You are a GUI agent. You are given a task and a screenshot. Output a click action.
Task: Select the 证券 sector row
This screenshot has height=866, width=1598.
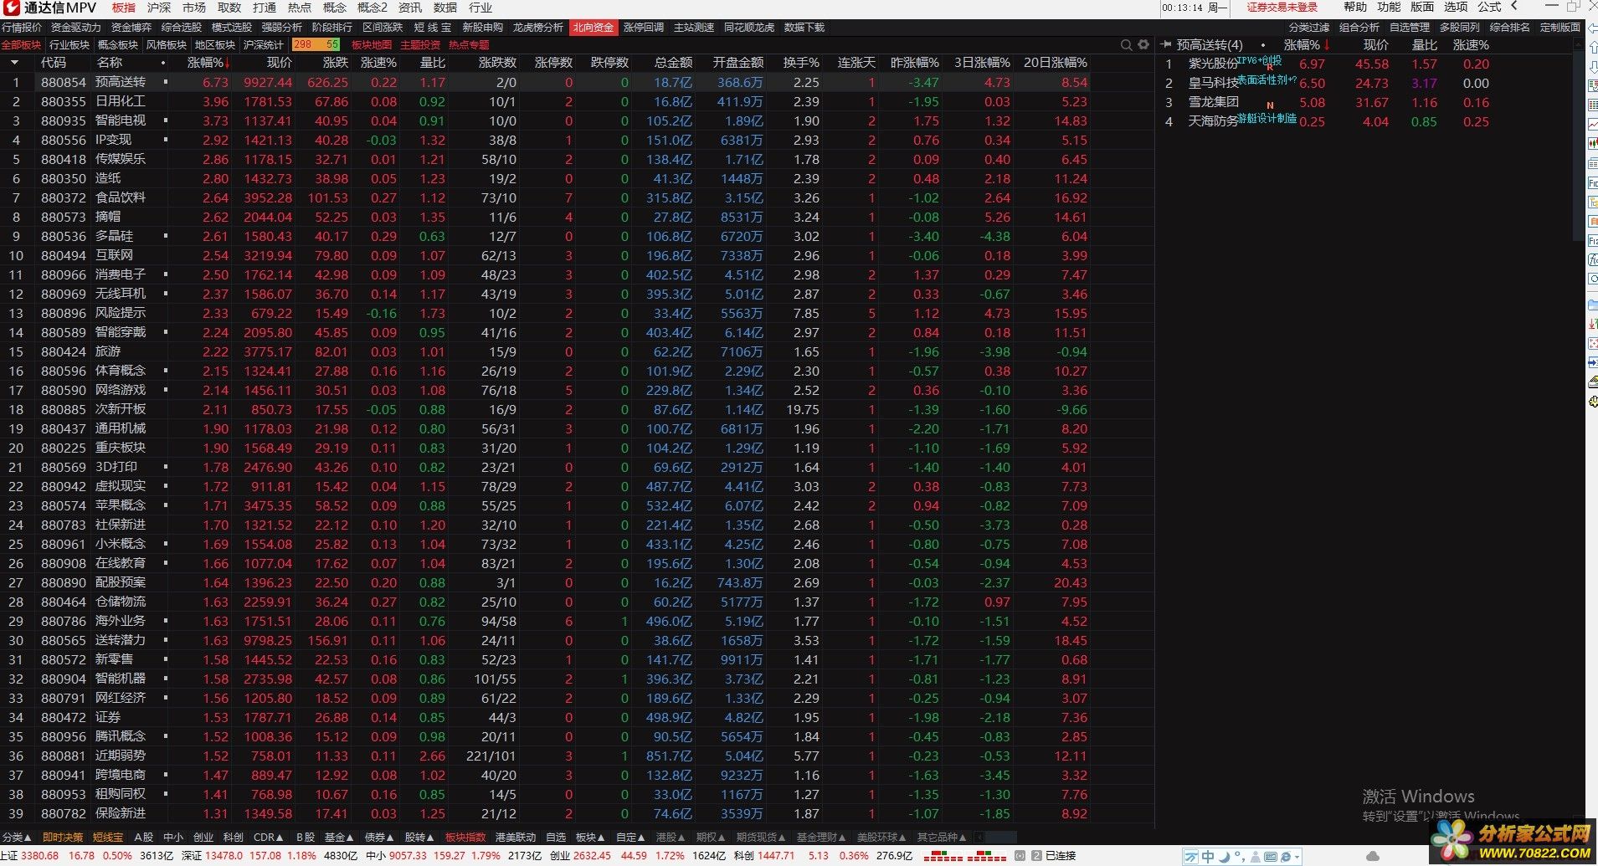click(x=578, y=717)
